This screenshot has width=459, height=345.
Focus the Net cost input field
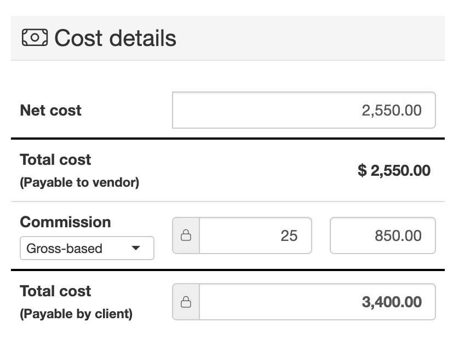pyautogui.click(x=304, y=110)
